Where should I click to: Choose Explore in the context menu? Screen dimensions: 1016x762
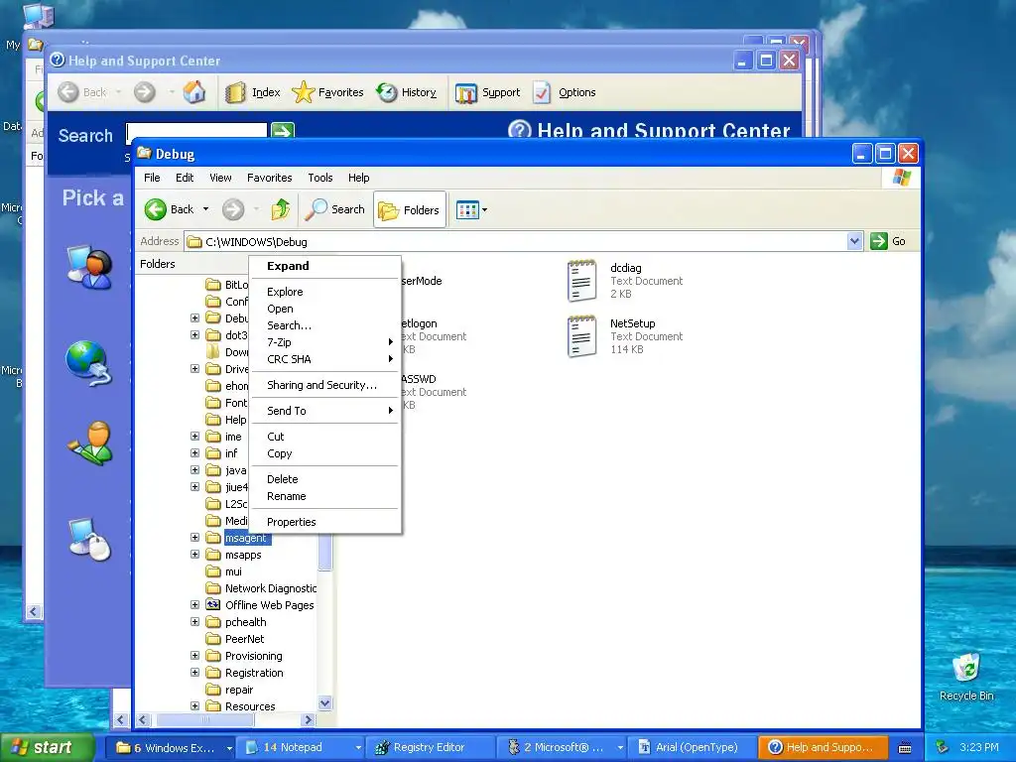pyautogui.click(x=324, y=292)
